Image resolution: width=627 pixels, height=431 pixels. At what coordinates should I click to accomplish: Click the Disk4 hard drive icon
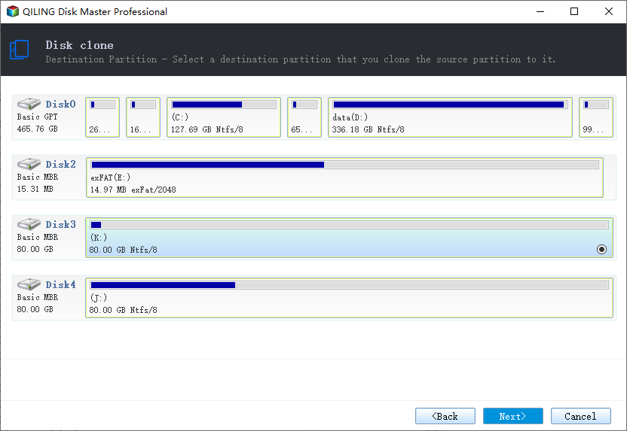[29, 284]
